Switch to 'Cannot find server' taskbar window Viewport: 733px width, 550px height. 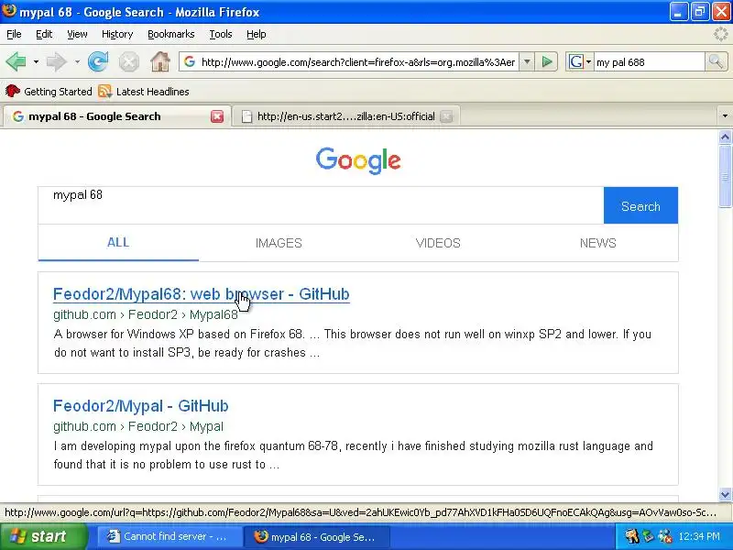[x=169, y=536]
